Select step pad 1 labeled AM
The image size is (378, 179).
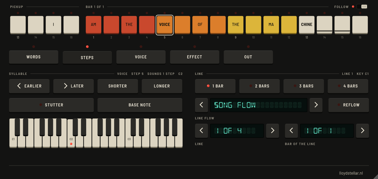pos(93,24)
